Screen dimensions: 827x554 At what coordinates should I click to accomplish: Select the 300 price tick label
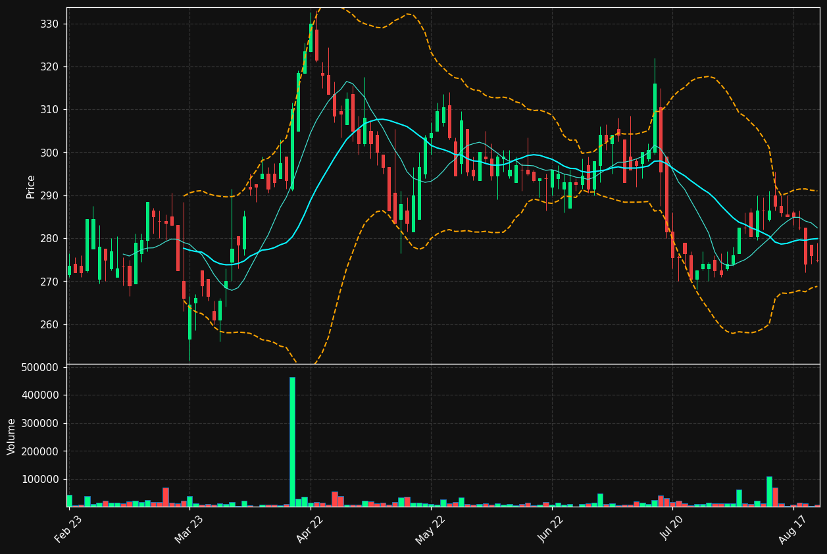click(49, 153)
